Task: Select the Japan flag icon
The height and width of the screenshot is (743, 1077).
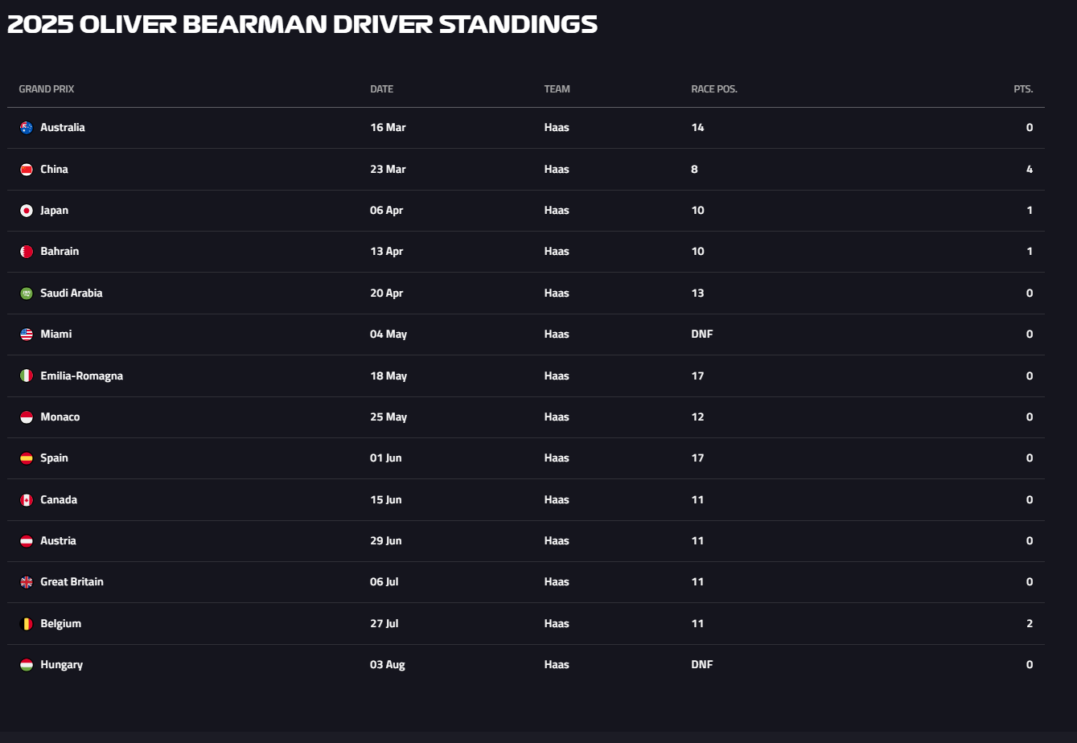Action: point(27,211)
